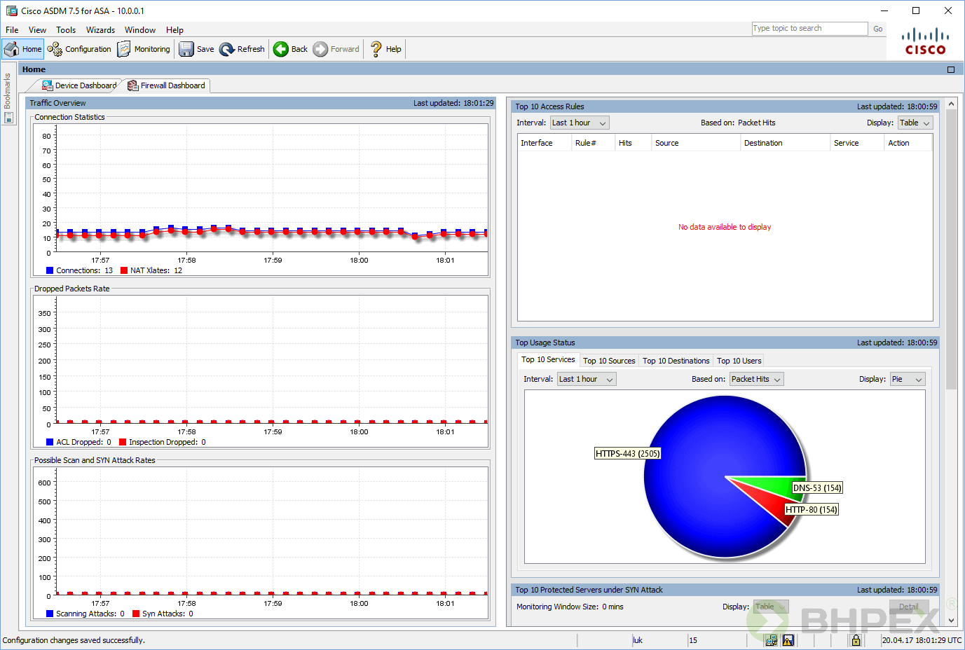Click red NAT Xlates legend swatch
Screen dimensions: 965x650
coord(124,270)
